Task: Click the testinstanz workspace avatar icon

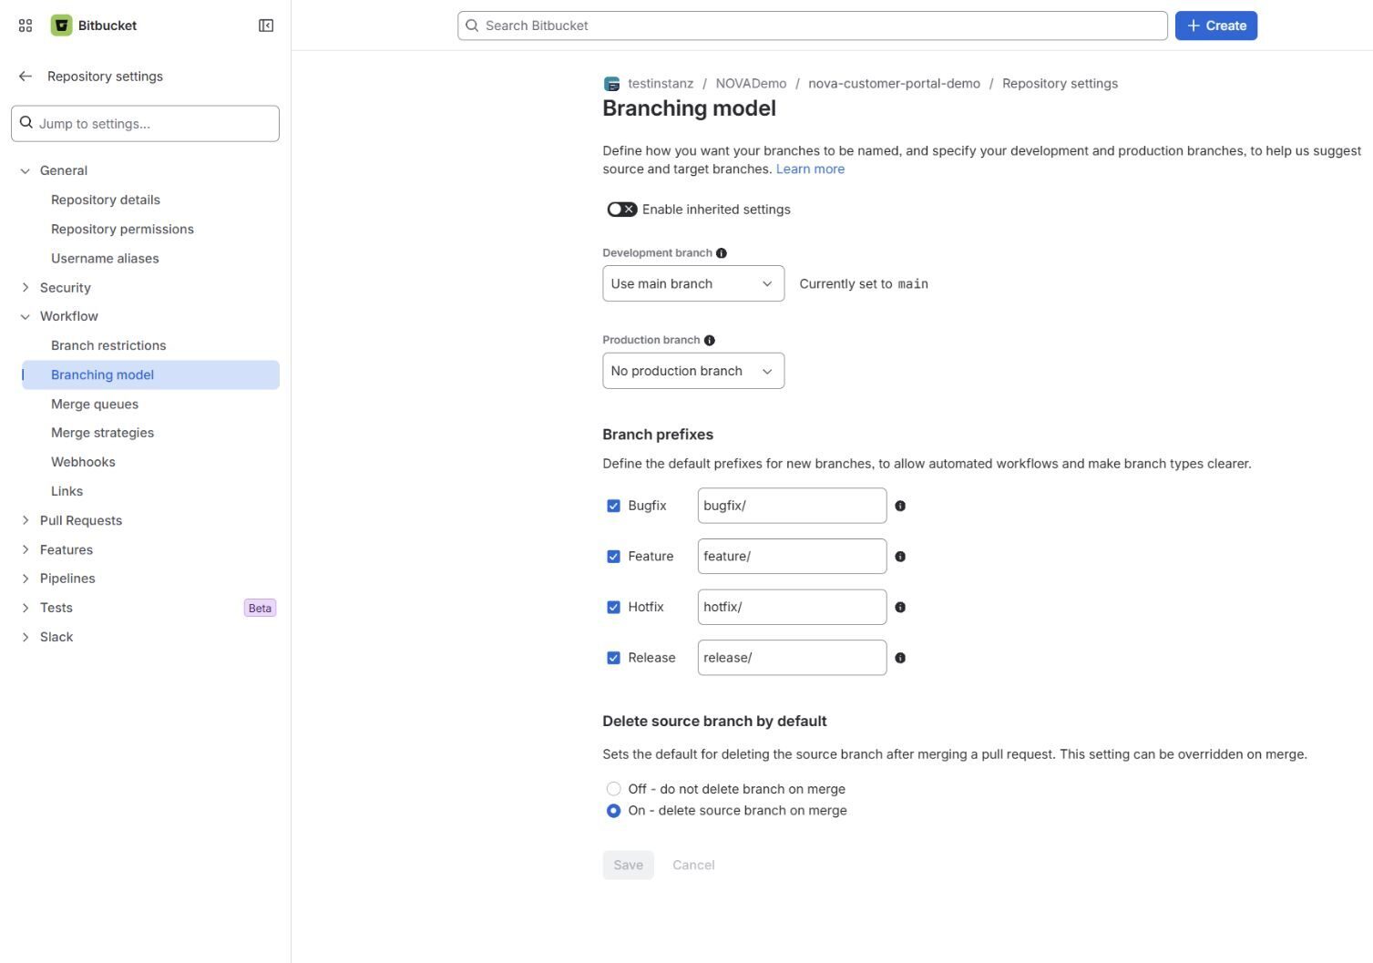Action: [x=612, y=84]
